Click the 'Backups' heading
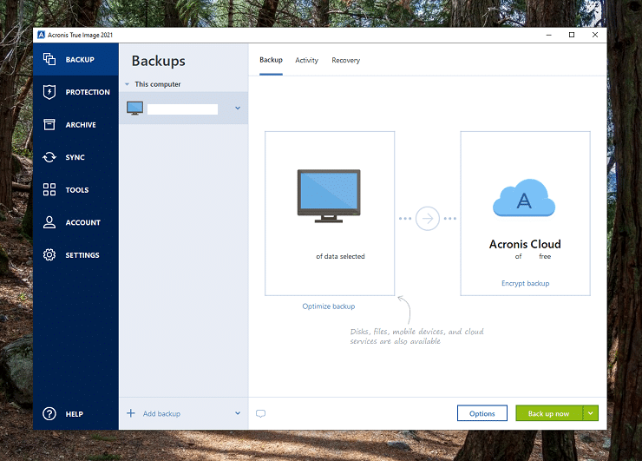Viewport: 642px width, 461px height. (x=159, y=61)
